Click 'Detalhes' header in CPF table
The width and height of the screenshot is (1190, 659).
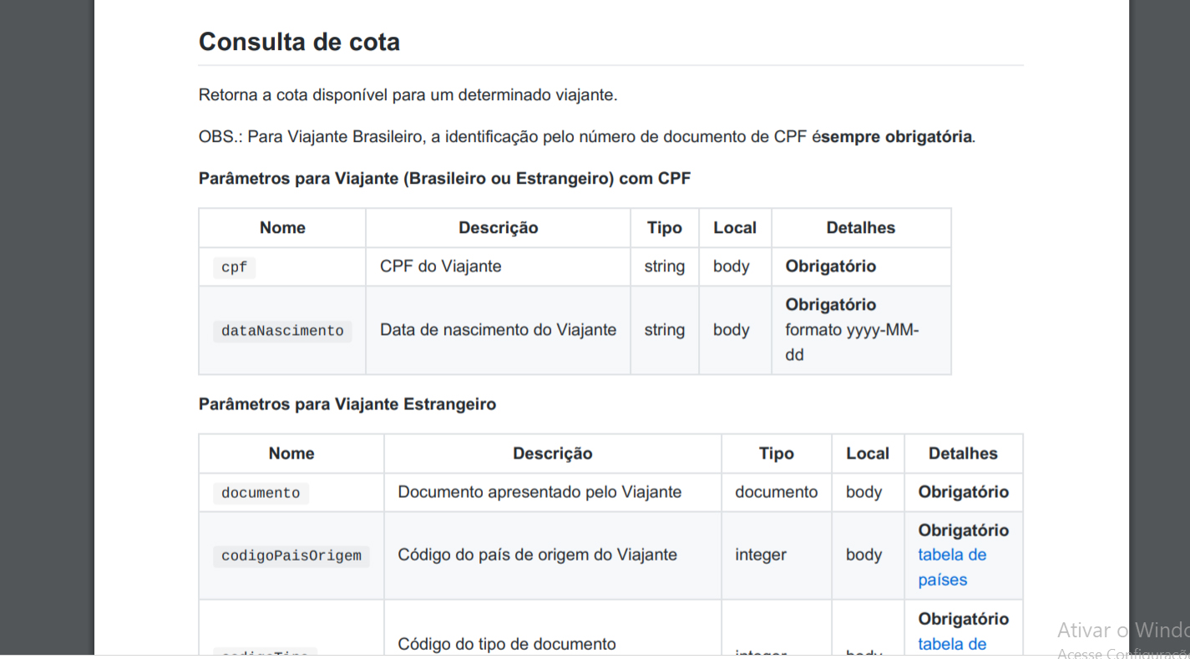[x=861, y=228]
